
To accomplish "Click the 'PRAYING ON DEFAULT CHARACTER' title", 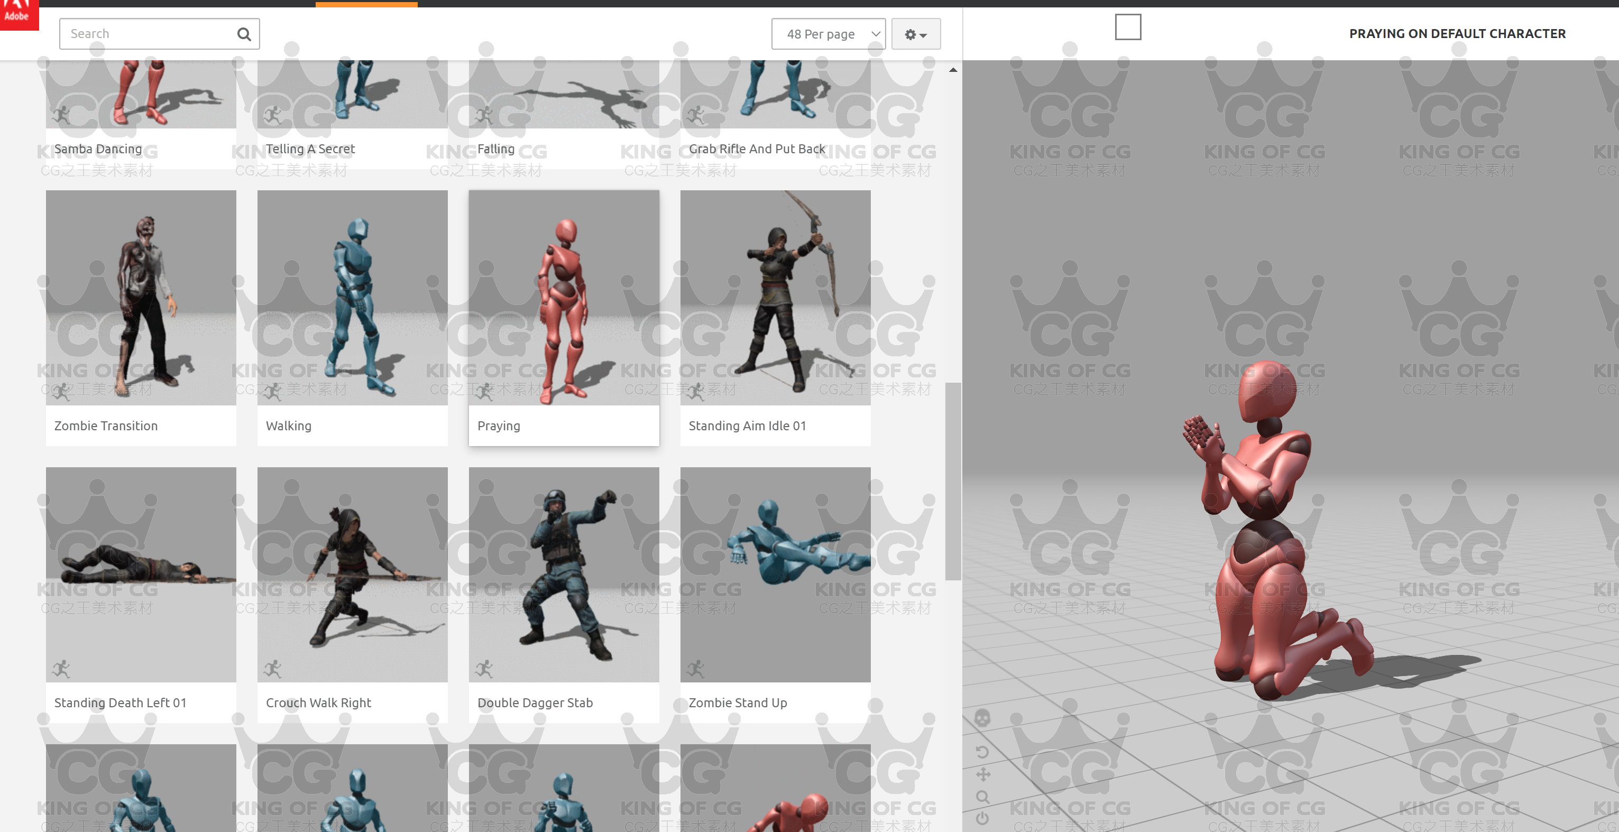I will (x=1457, y=34).
